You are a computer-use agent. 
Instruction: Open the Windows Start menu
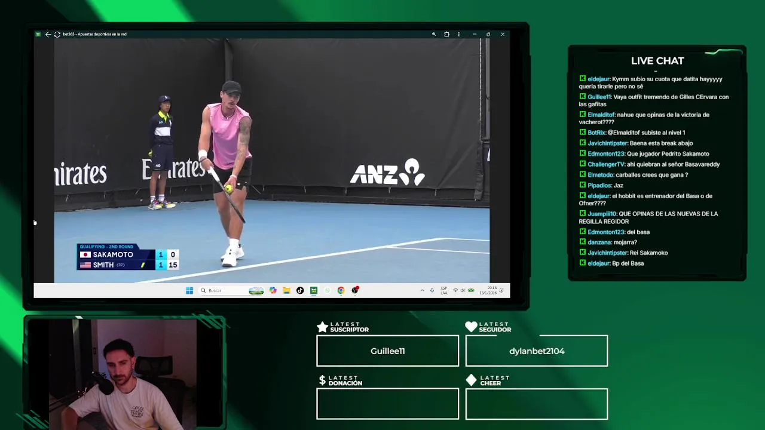pos(189,290)
